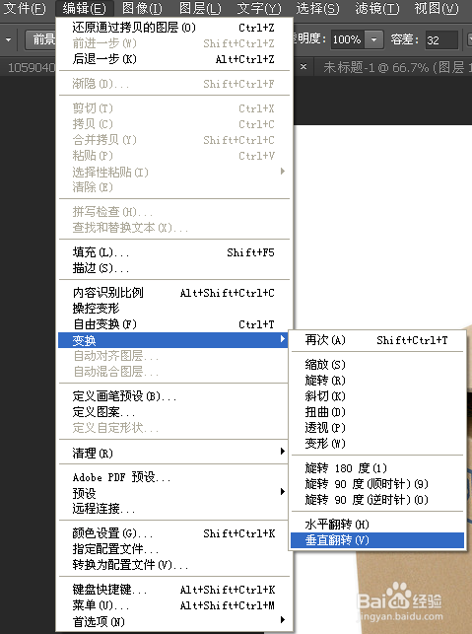Screen dimensions: 472x634
Task: Choose 变形(W) transform option
Action: 377,444
